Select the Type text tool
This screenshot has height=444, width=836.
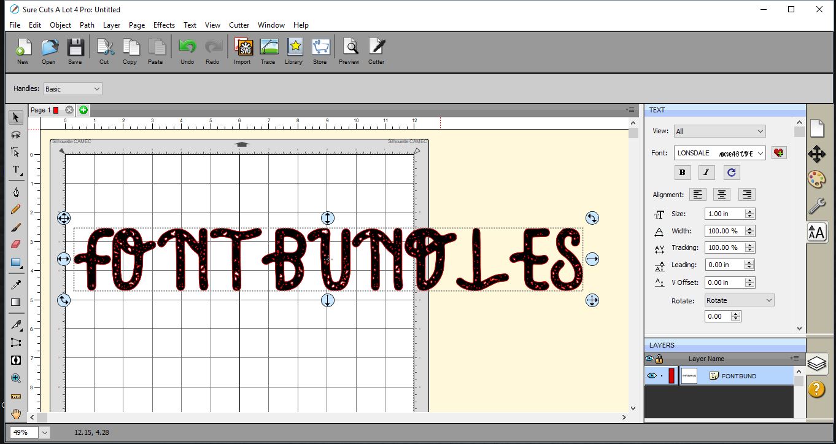pos(16,169)
